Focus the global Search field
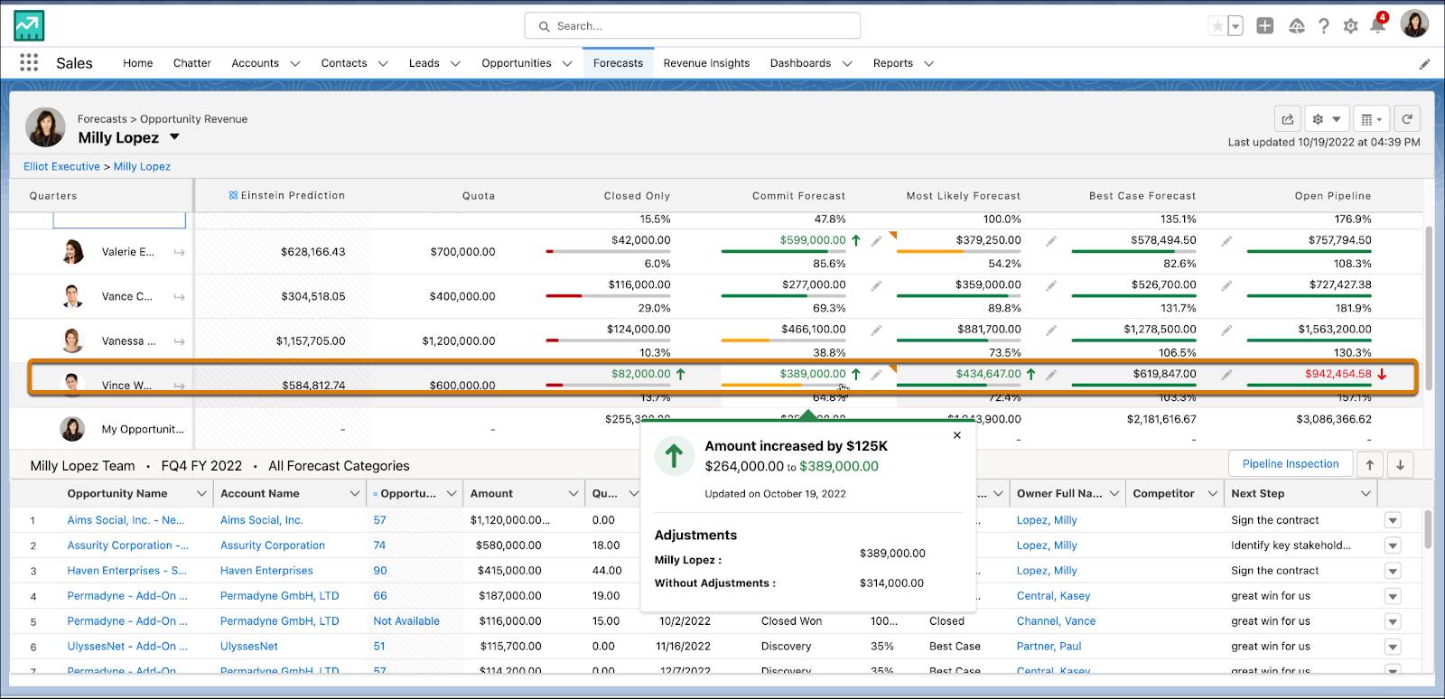 692,26
